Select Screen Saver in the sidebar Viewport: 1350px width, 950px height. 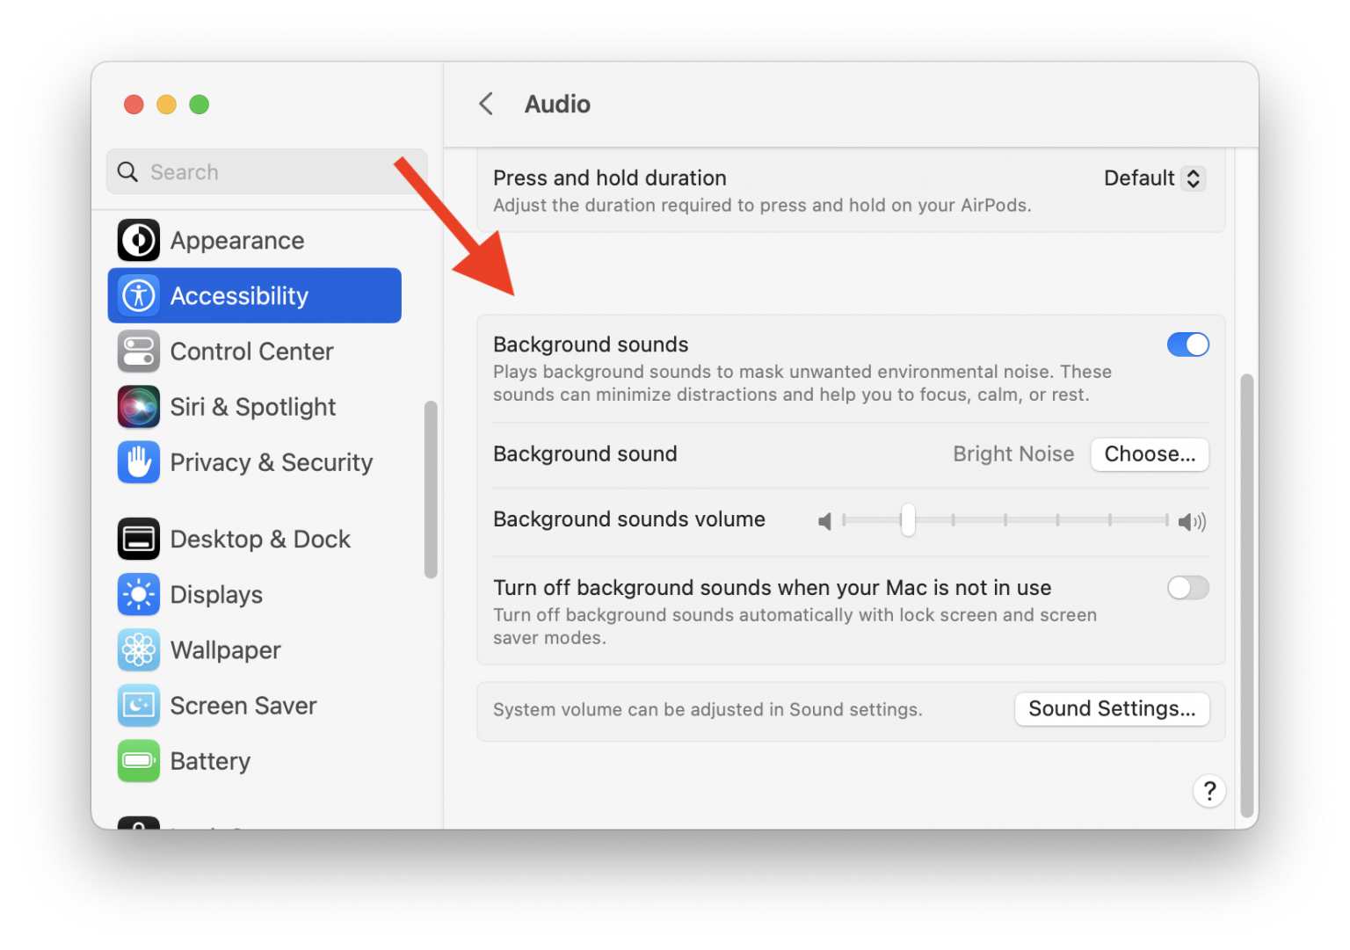[x=138, y=705]
